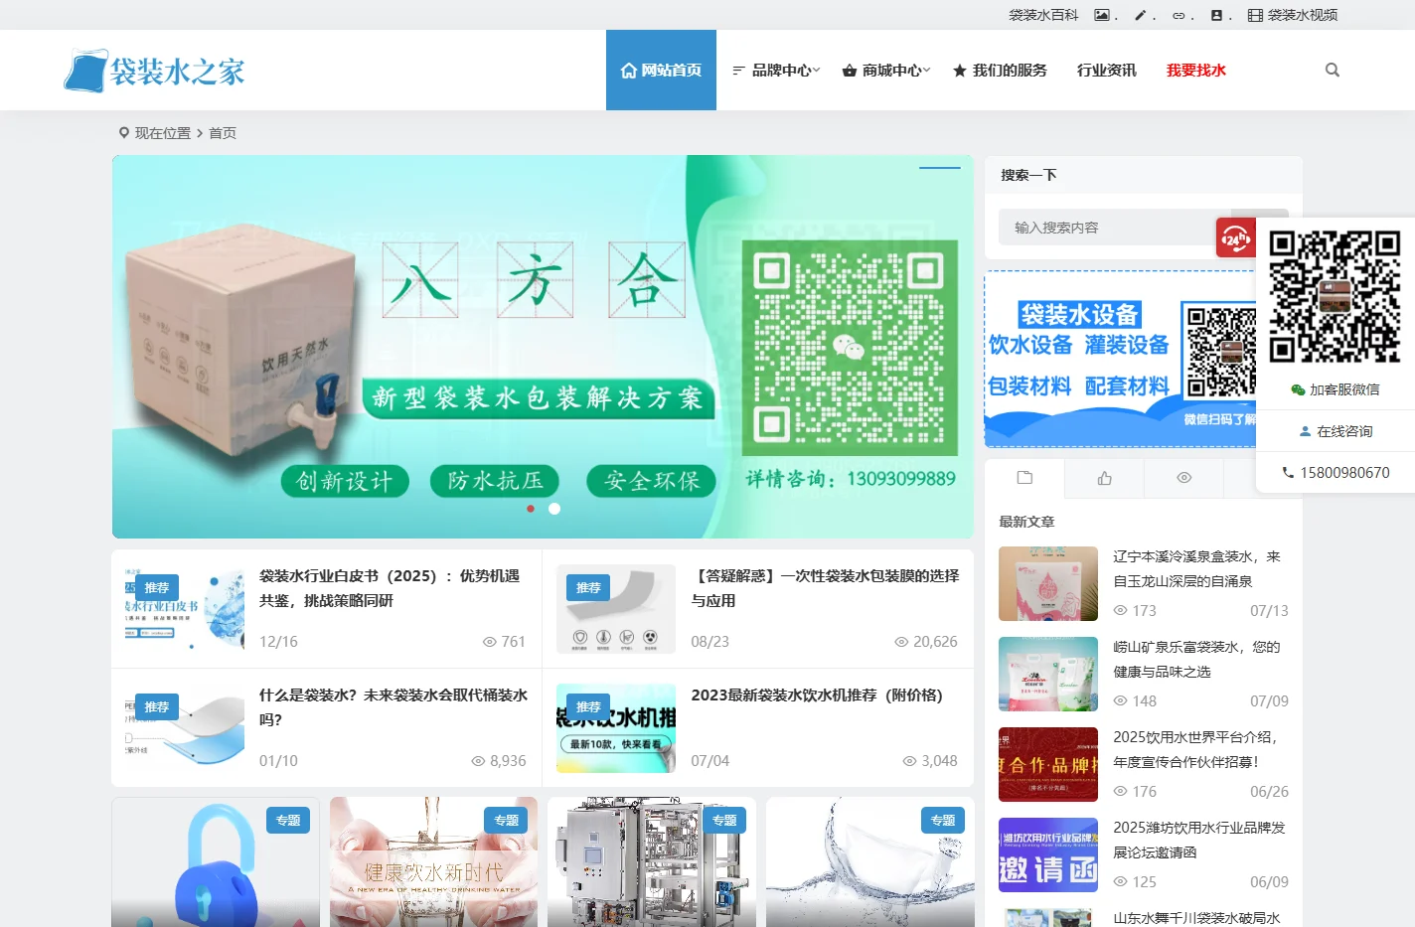The image size is (1415, 927).
Task: Open the filling machine 专题 card
Action: (x=652, y=861)
